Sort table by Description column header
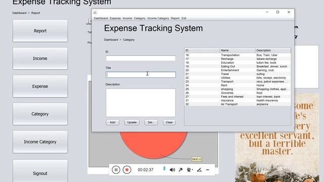This screenshot has height=182, width=324. (273, 51)
